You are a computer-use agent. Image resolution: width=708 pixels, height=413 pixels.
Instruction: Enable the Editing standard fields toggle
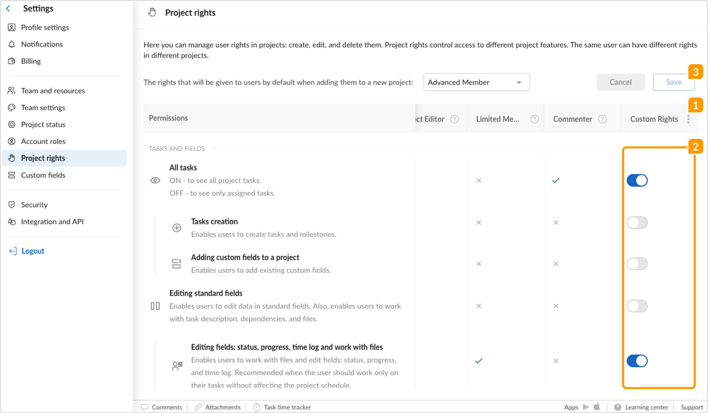pos(637,306)
